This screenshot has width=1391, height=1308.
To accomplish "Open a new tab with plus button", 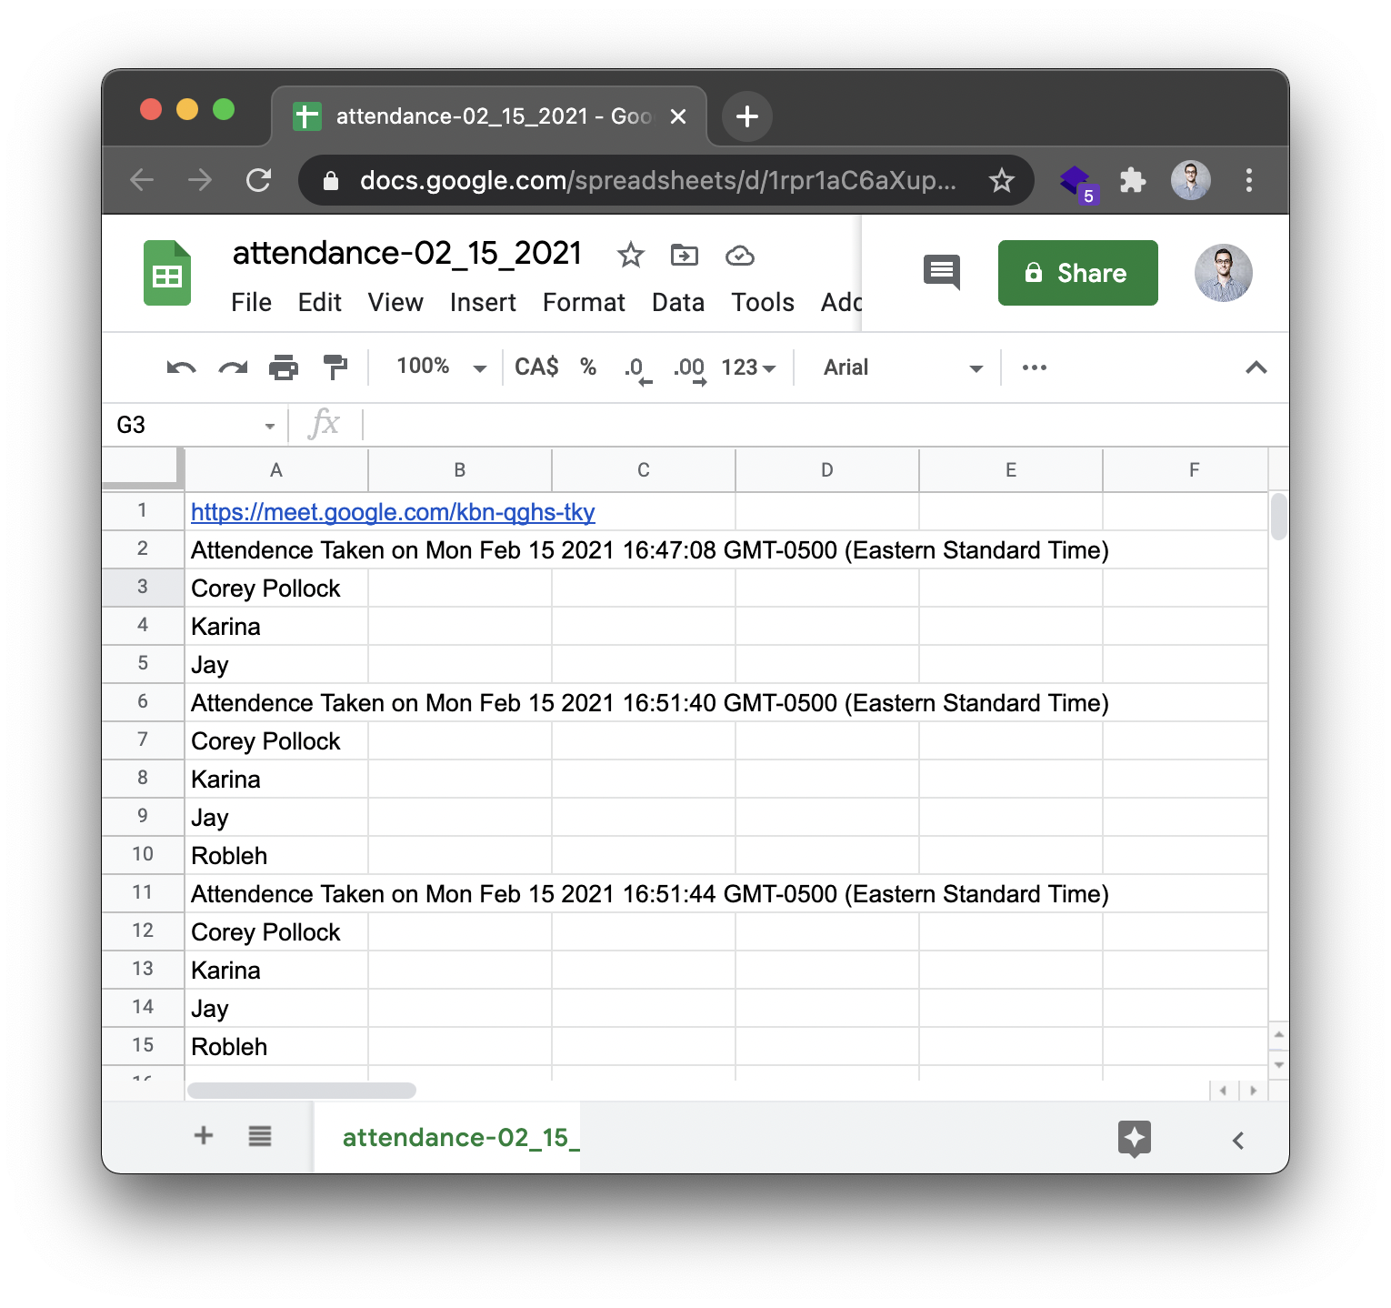I will [747, 116].
